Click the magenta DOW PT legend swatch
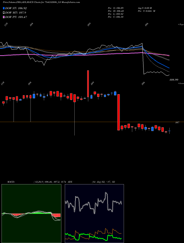 pos(4,17)
